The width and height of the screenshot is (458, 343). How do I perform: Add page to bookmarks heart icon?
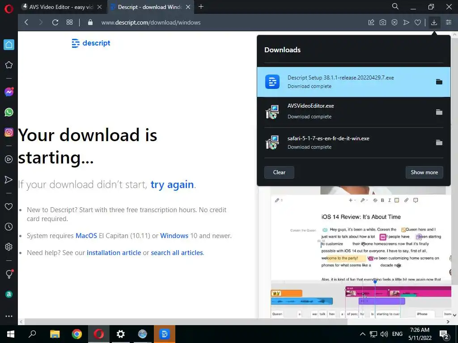point(418,22)
